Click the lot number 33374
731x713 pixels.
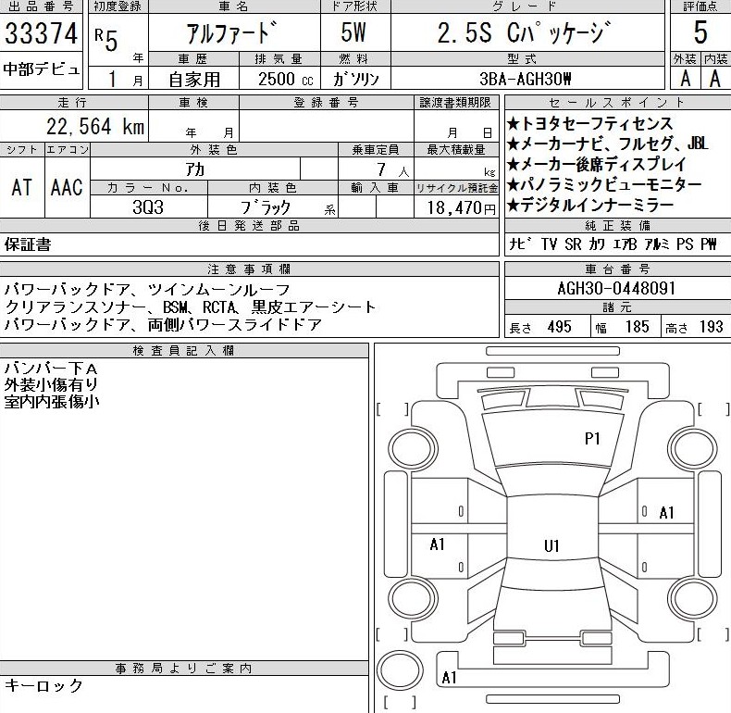coord(42,34)
